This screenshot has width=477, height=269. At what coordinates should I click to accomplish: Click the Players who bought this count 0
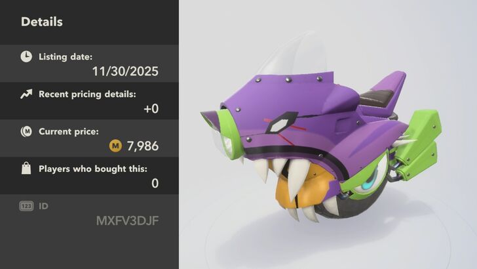click(x=155, y=184)
